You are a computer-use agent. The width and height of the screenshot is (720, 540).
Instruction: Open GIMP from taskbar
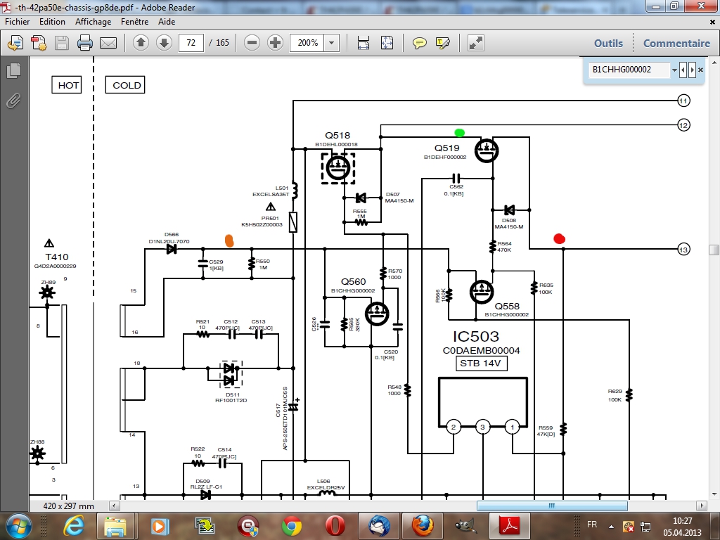pyautogui.click(x=465, y=526)
